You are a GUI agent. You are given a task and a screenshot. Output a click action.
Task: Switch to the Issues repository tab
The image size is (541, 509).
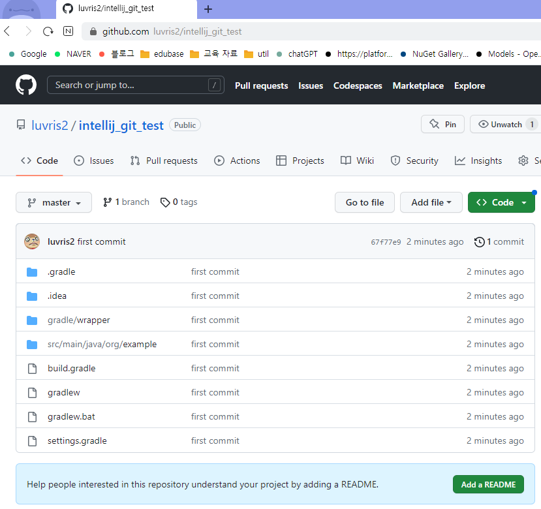[94, 161]
